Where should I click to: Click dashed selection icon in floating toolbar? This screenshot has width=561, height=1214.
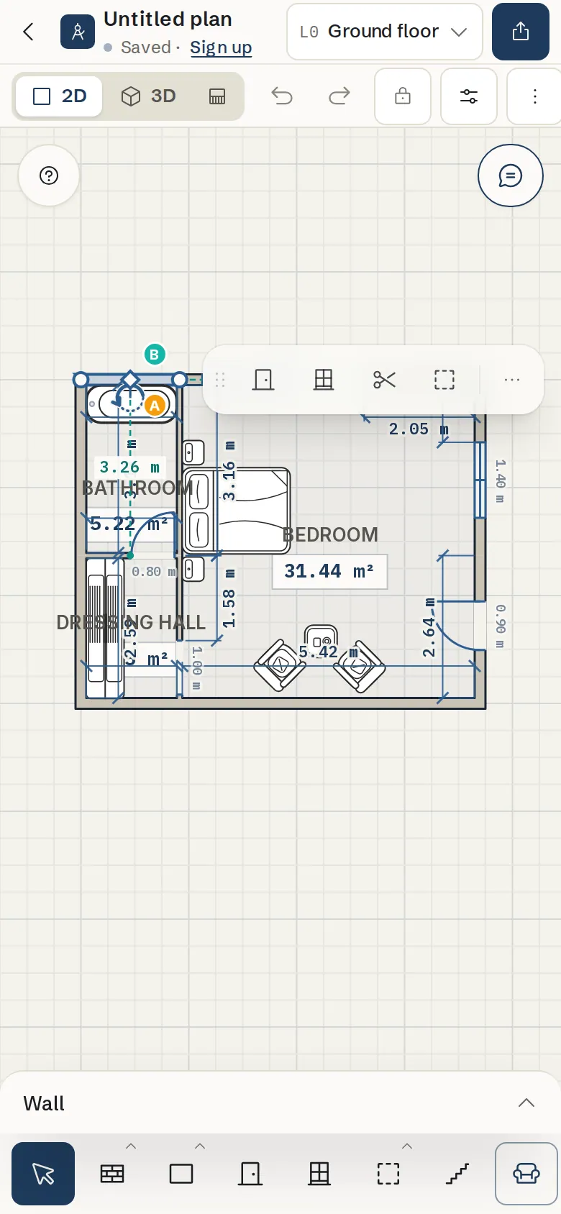point(444,380)
